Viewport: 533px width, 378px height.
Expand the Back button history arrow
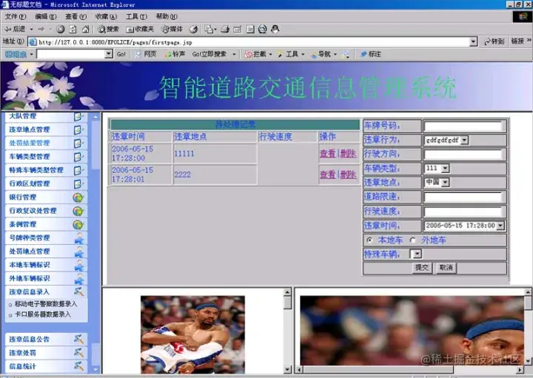coord(31,29)
